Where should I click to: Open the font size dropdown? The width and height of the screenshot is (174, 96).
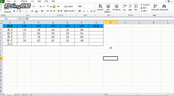pos(38,6)
